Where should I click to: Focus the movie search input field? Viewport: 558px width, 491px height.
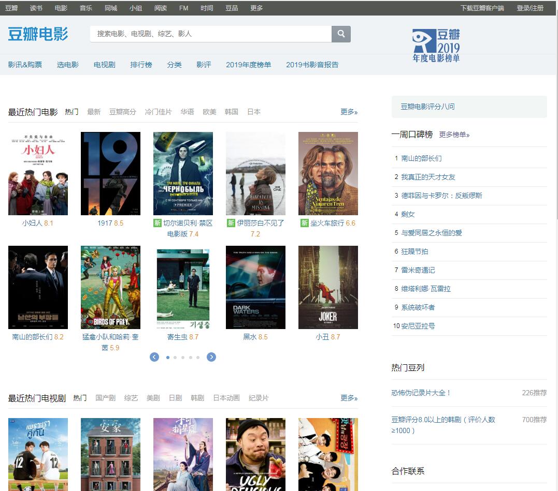click(x=211, y=34)
